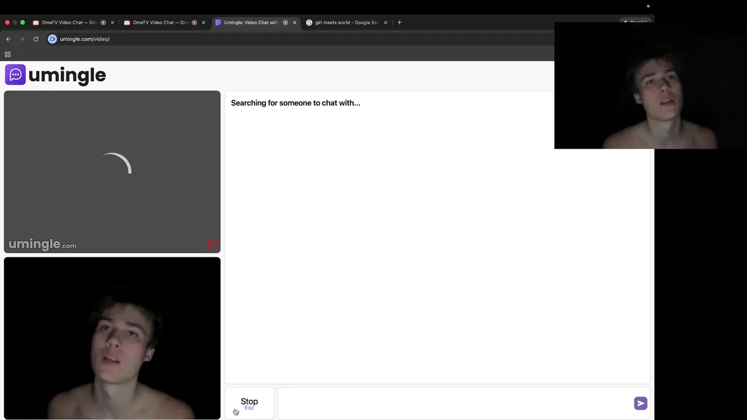Click 'Searching for someone to chat with...' text
This screenshot has height=420, width=747.
point(295,103)
